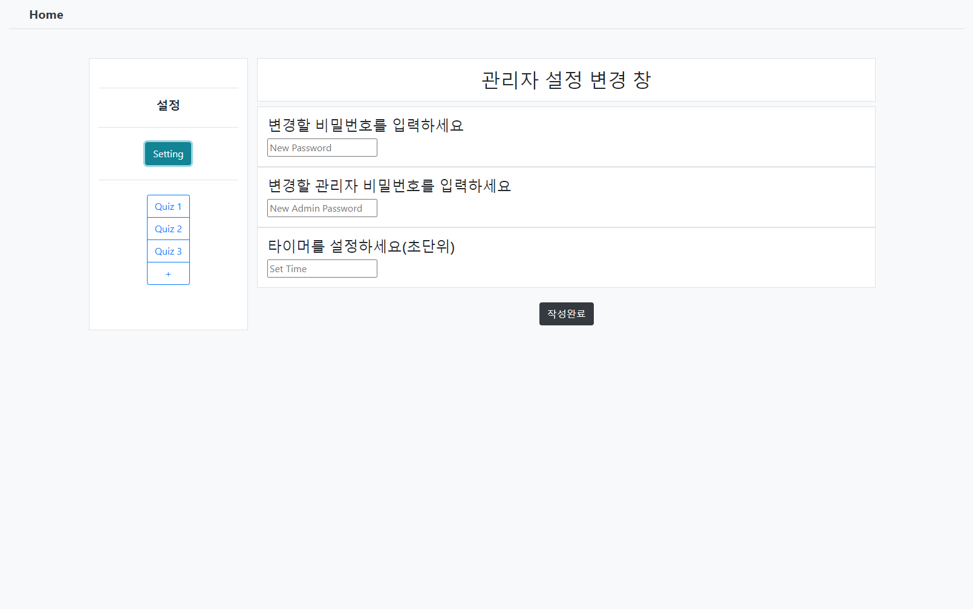This screenshot has width=973, height=609.
Task: Click the 타이머를 설정하세요(초단위) label
Action: pos(361,246)
